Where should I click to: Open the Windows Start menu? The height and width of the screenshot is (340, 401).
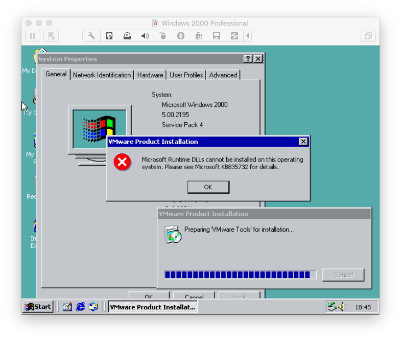tap(38, 307)
